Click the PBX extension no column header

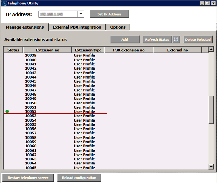129,50
